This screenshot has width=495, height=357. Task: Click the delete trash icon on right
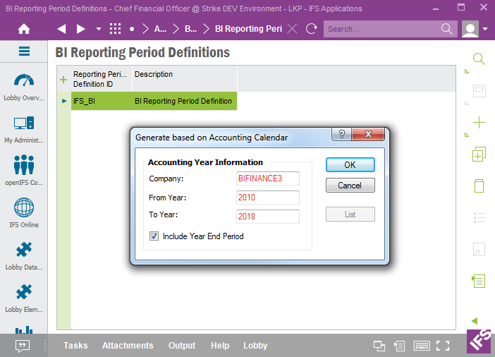(x=479, y=186)
